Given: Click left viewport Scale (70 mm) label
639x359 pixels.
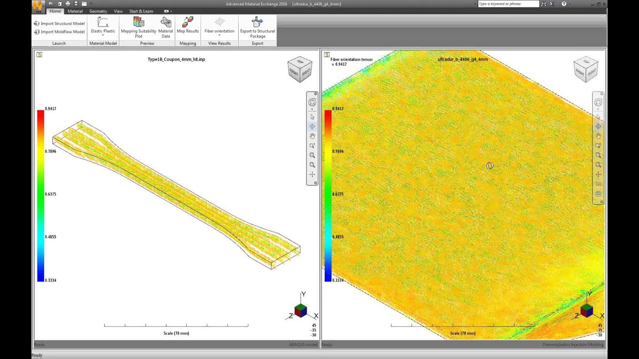Looking at the screenshot, I should coord(176,333).
